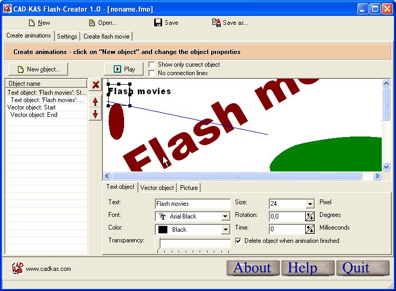Move object down with the red down arrow
The width and height of the screenshot is (396, 291).
point(95,114)
